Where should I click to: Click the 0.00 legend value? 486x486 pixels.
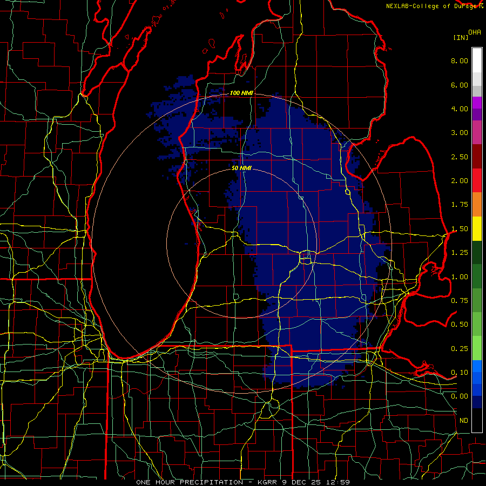[x=460, y=396]
